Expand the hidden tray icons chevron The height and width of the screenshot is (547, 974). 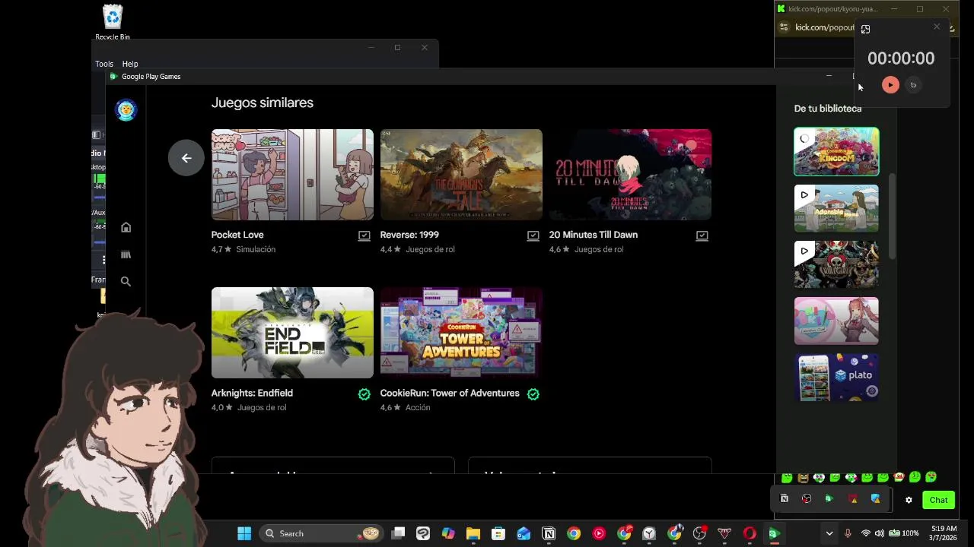pyautogui.click(x=829, y=533)
